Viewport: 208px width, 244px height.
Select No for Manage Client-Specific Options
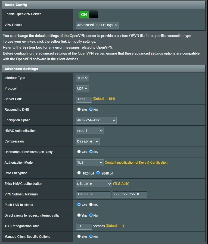91,236
